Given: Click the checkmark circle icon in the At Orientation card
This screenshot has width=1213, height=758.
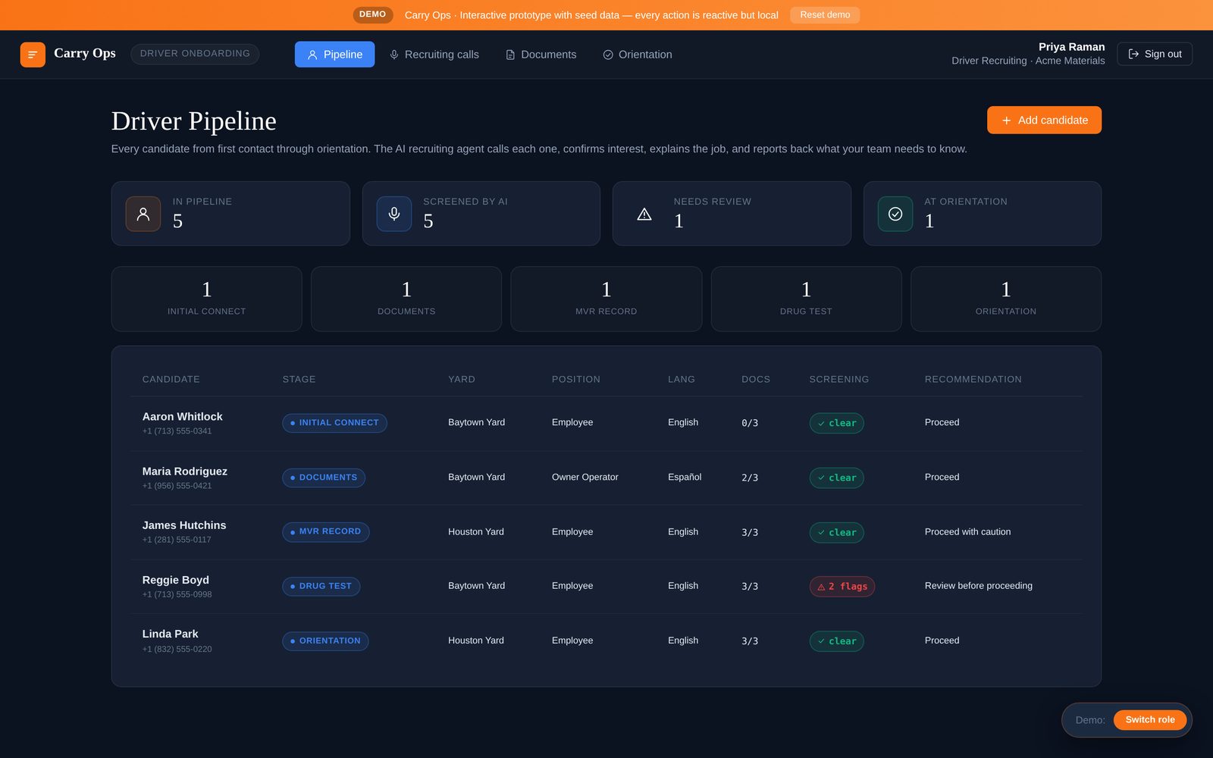Looking at the screenshot, I should [x=895, y=214].
